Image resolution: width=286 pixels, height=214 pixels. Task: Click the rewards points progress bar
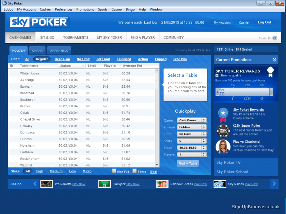coord(244,92)
